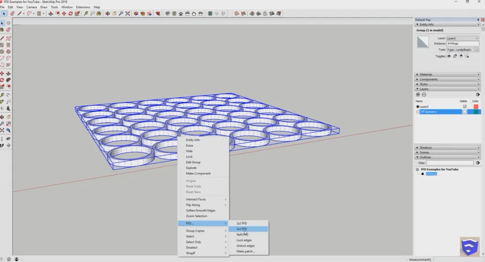Open the Camera menu in menu bar

(31, 7)
